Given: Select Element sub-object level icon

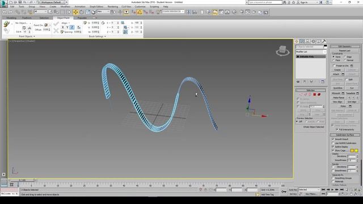Looking at the screenshot, I should point(319,95).
